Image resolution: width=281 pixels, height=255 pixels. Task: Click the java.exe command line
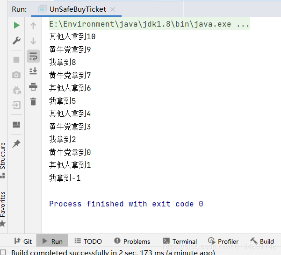pos(150,24)
